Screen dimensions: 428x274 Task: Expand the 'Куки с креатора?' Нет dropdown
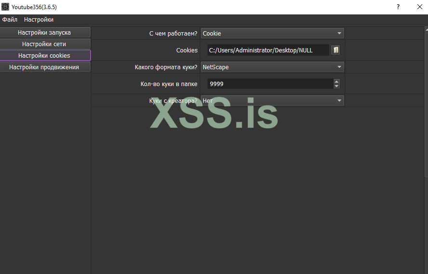coord(272,100)
